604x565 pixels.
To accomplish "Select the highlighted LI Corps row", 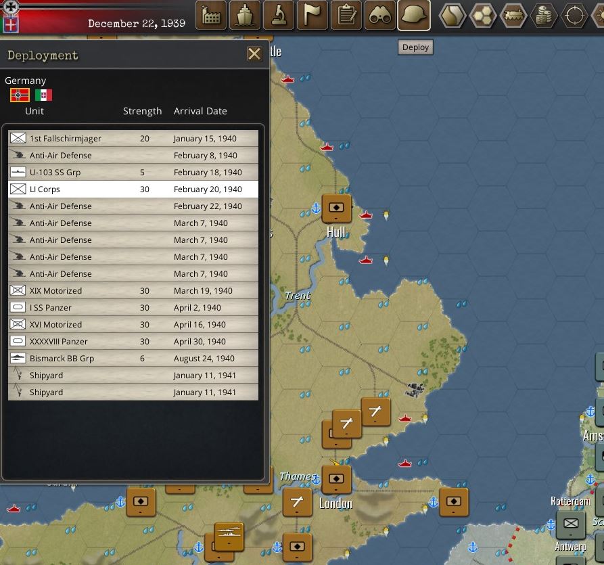I will pyautogui.click(x=133, y=189).
